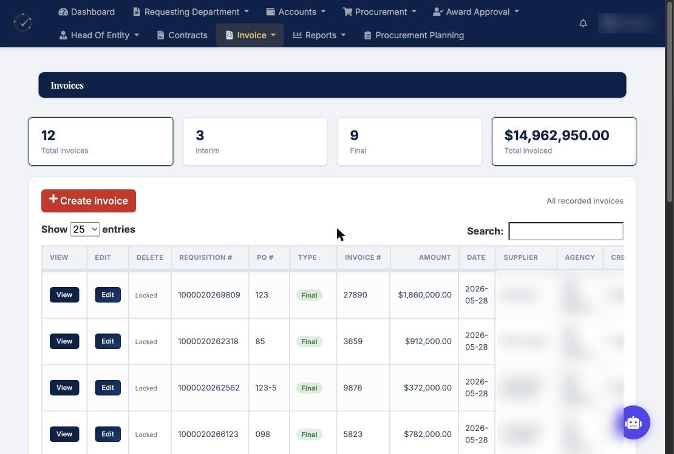Sort by the Amount column
674x454 pixels.
pyautogui.click(x=424, y=257)
